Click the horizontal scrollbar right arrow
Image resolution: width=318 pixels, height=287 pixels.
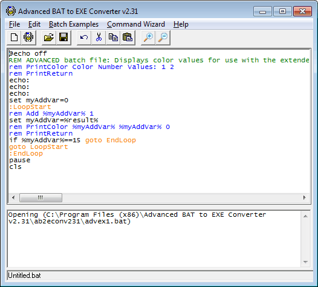coord(305,197)
